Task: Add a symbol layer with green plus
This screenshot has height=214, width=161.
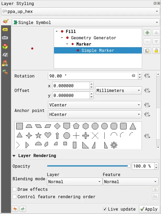Action: pos(147,33)
